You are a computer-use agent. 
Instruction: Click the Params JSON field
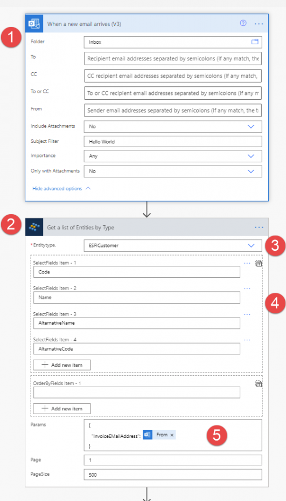173,435
